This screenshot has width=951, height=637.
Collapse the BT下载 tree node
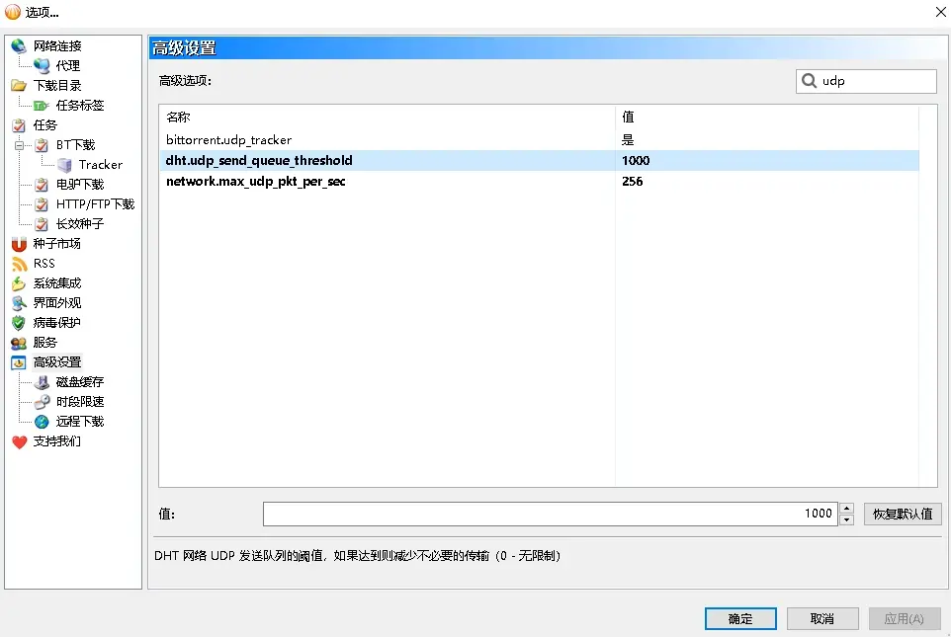(x=19, y=145)
